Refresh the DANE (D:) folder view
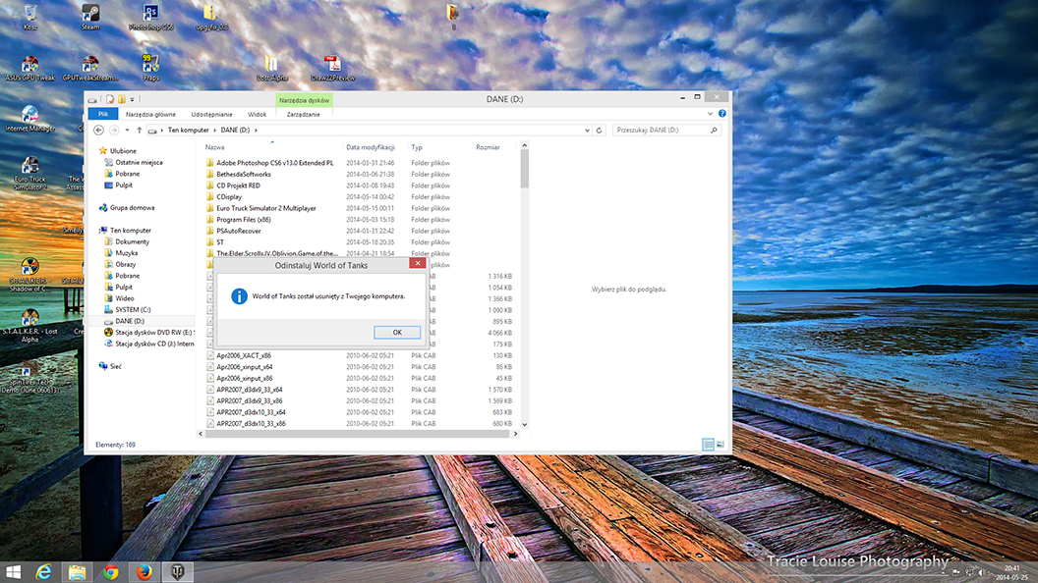The height and width of the screenshot is (583, 1038). 599,131
